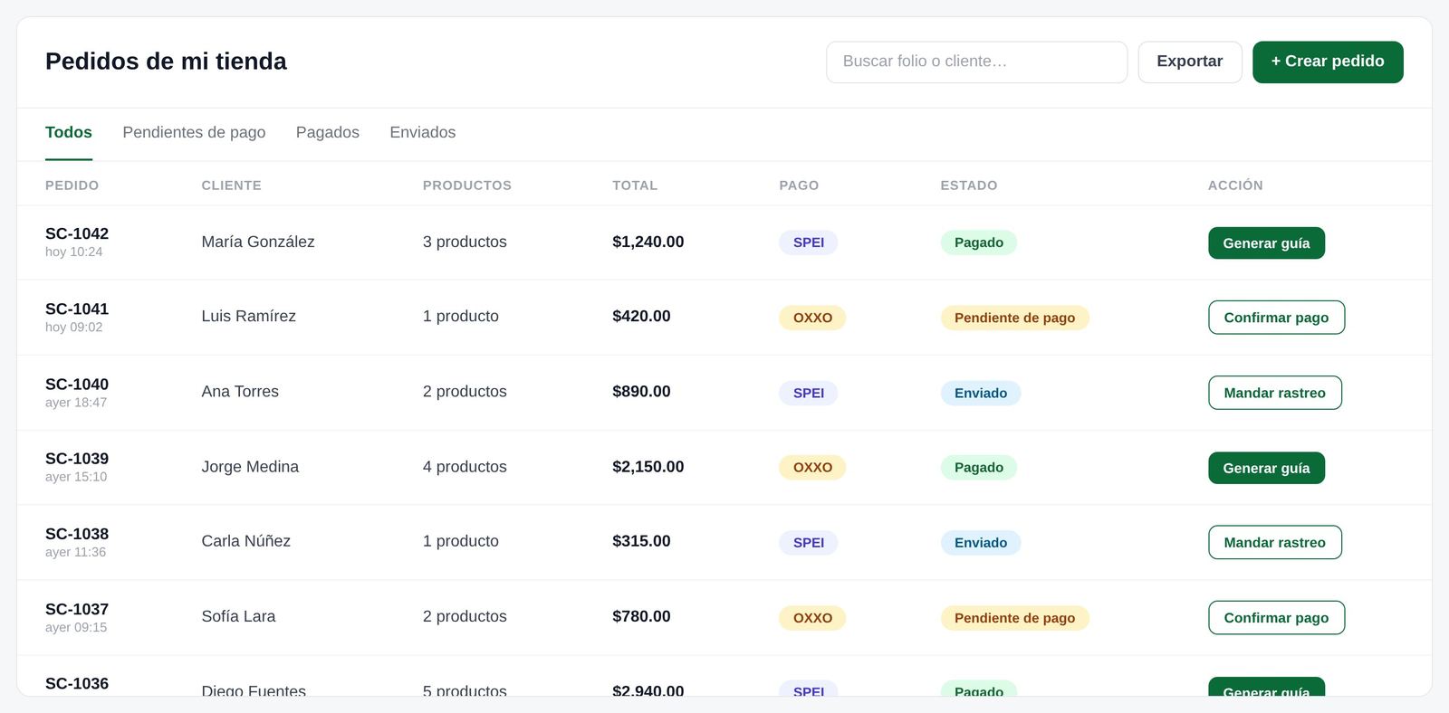Click customer name María González

tap(258, 242)
